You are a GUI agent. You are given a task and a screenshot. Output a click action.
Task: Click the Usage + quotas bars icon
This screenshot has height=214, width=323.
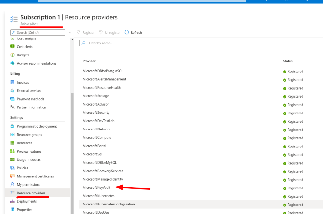pyautogui.click(x=12, y=160)
